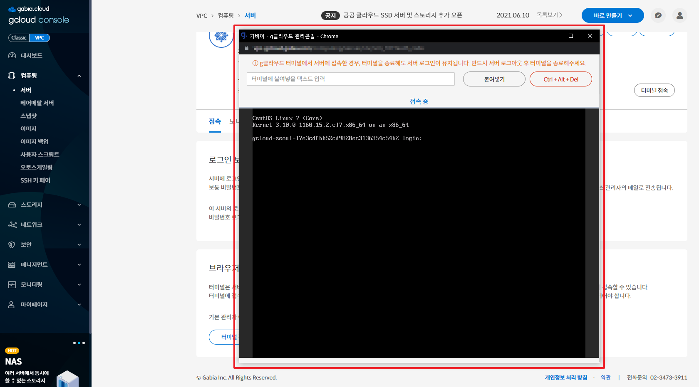Go to 컴퓨팅 breadcrumb link
Screen dimensions: 699x387
click(x=226, y=16)
